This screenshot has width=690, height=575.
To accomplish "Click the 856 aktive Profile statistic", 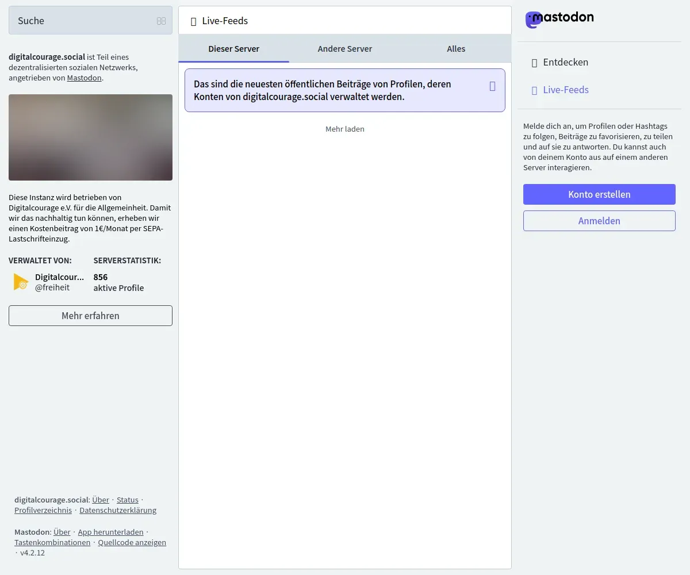I will pyautogui.click(x=118, y=282).
